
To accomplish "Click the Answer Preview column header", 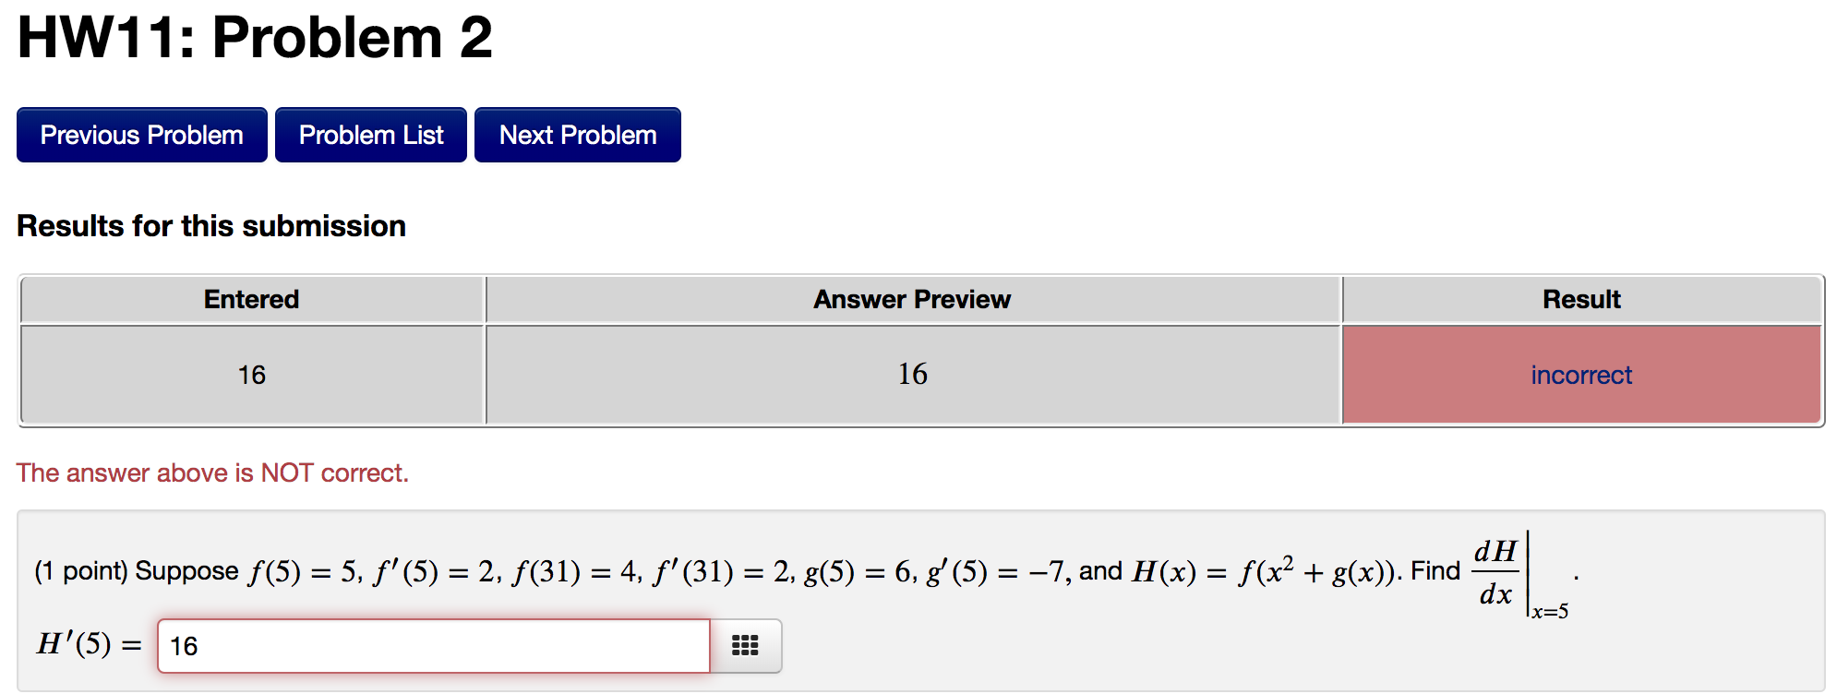I will coord(911,298).
